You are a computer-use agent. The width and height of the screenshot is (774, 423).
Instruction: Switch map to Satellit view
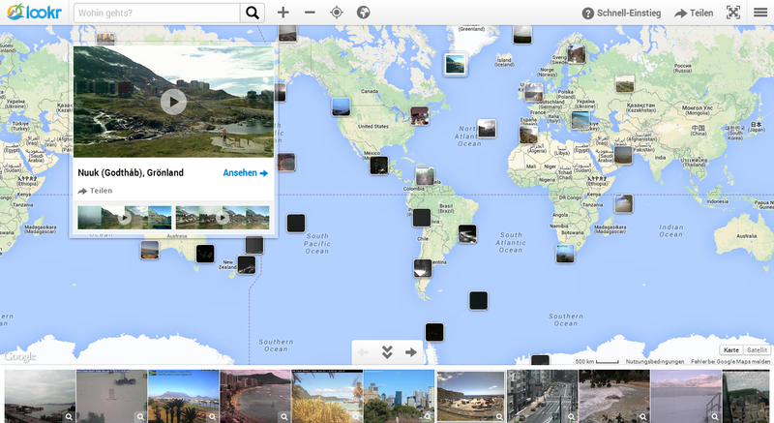[758, 349]
